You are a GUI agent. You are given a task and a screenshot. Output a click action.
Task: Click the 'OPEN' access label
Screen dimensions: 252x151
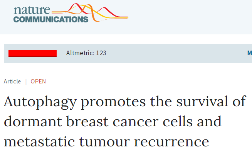[x=38, y=81]
